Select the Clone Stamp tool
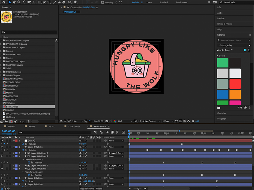The image size is (254, 190). click(x=59, y=2)
